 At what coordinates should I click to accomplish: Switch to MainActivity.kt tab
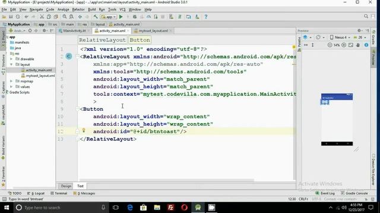[74, 31]
